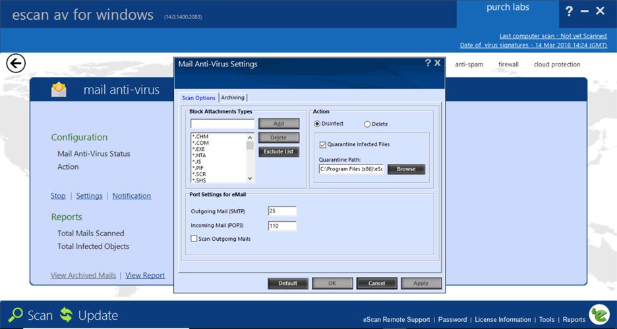Open the cloud protection tab

tap(557, 64)
